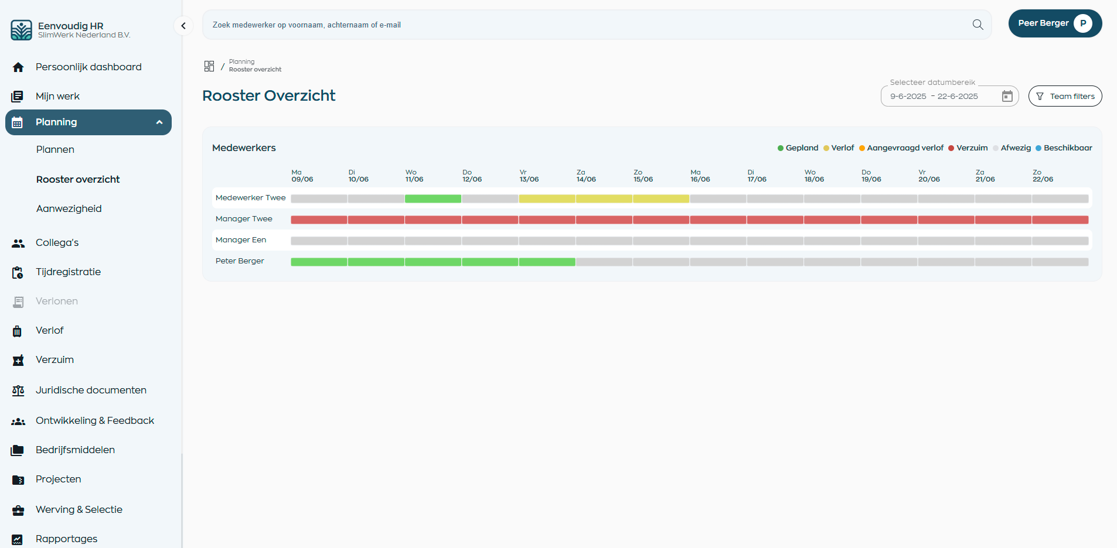Screen dimensions: 1117x548
Task: Switch to the Plannen section
Action: pos(55,149)
